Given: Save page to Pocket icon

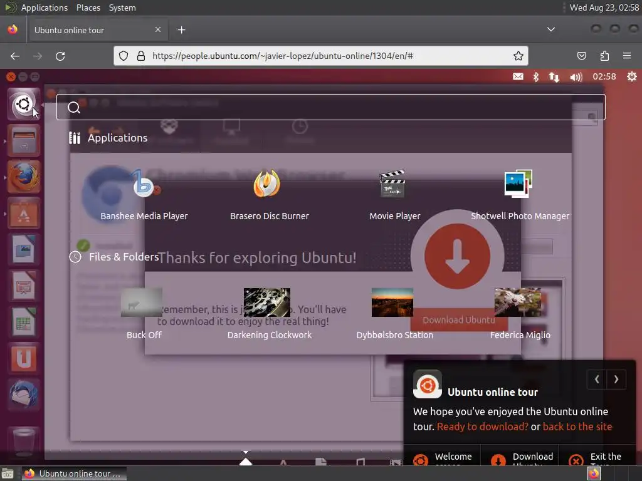Looking at the screenshot, I should tap(581, 56).
